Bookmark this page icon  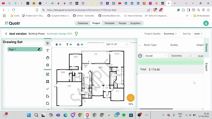pyautogui.click(x=37, y=10)
